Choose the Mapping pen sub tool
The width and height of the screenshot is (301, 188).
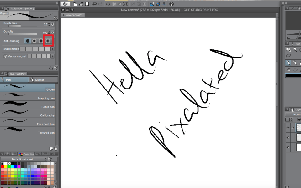click(28, 96)
